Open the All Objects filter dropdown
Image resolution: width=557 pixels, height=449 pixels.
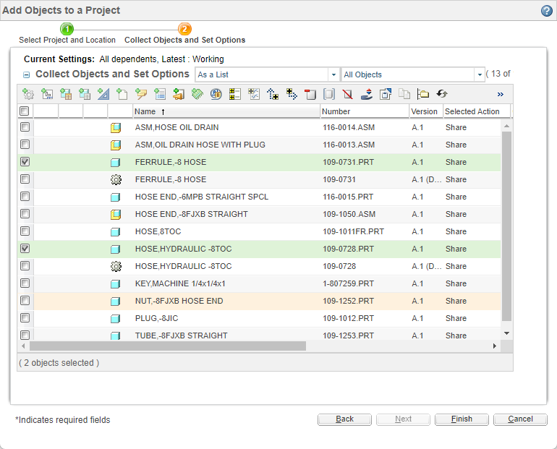(x=480, y=74)
